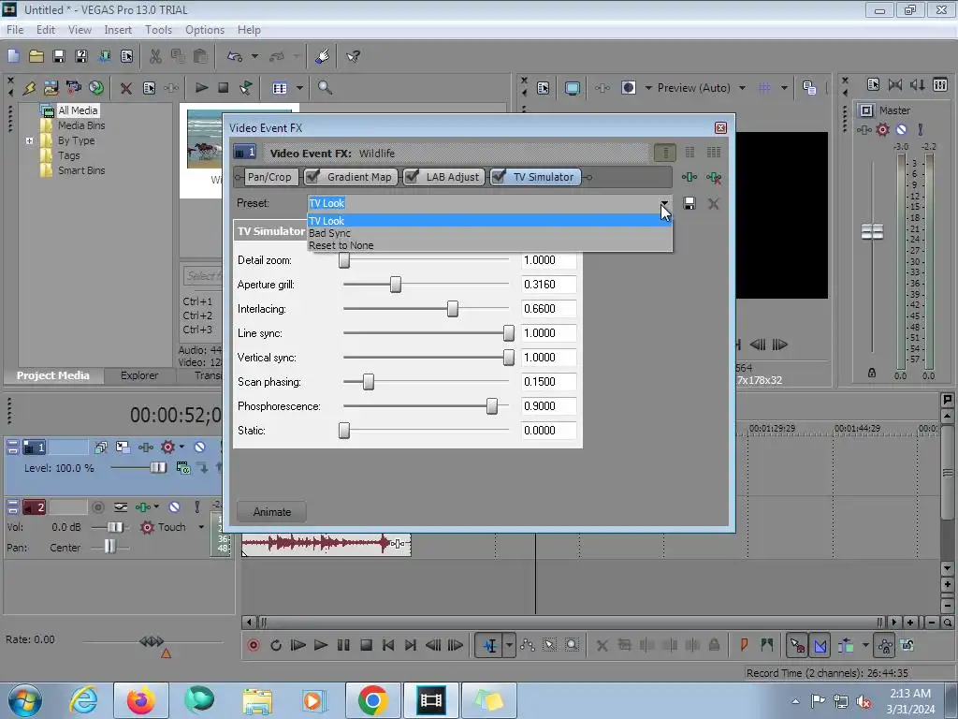Screen dimensions: 958x719
Task: Switch to the Explorer tab
Action: click(139, 375)
